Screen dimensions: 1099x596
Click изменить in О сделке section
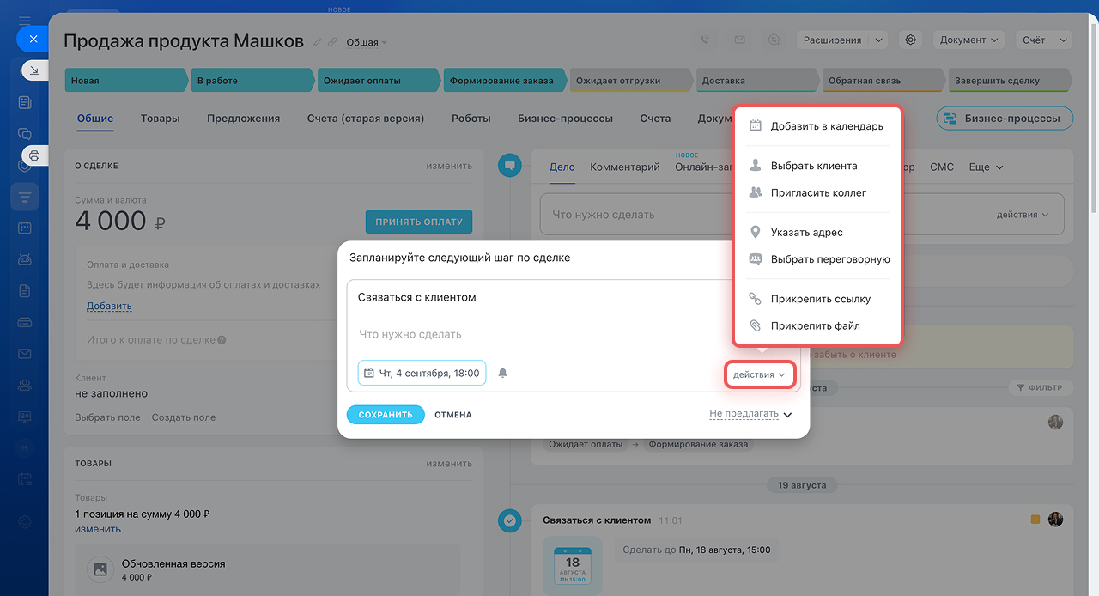pos(449,166)
